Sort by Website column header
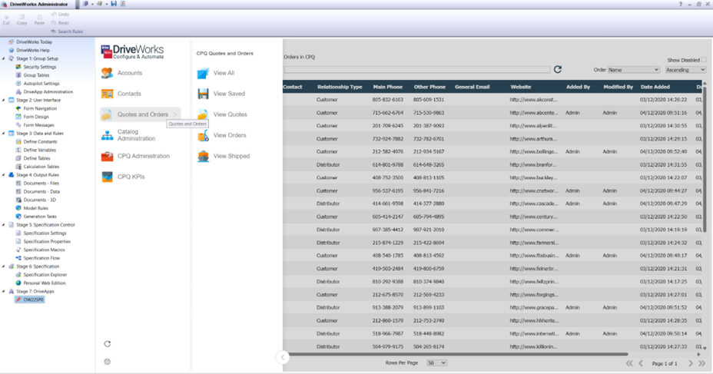This screenshot has height=374, width=713. pos(520,87)
